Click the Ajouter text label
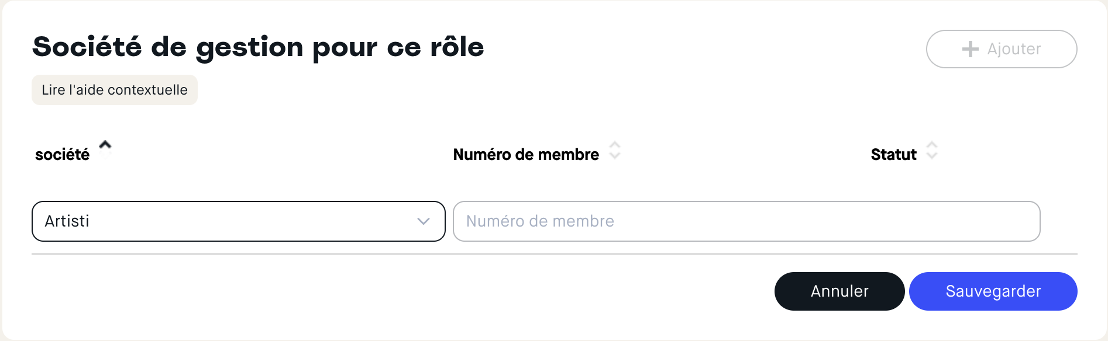The image size is (1108, 341). (1014, 49)
